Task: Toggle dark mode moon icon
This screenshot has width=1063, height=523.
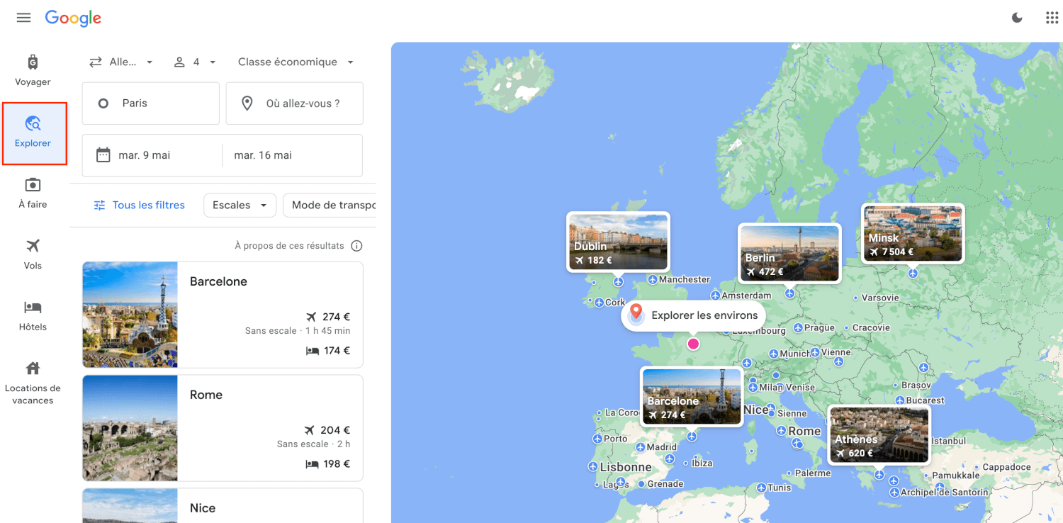Action: 1017,18
